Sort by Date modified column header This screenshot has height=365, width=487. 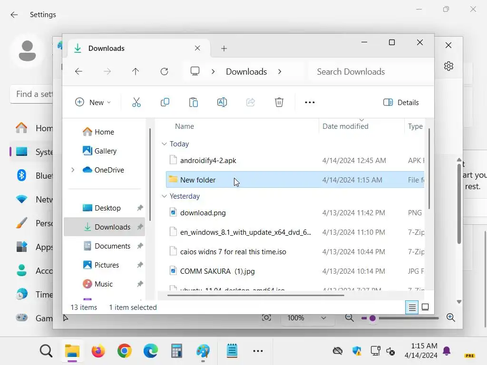[345, 126]
